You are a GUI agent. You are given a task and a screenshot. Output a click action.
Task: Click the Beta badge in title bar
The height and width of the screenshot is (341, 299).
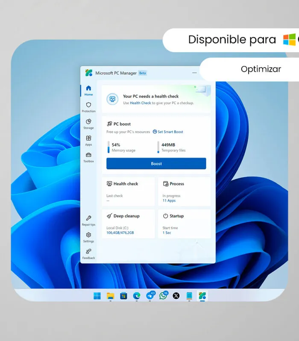142,73
